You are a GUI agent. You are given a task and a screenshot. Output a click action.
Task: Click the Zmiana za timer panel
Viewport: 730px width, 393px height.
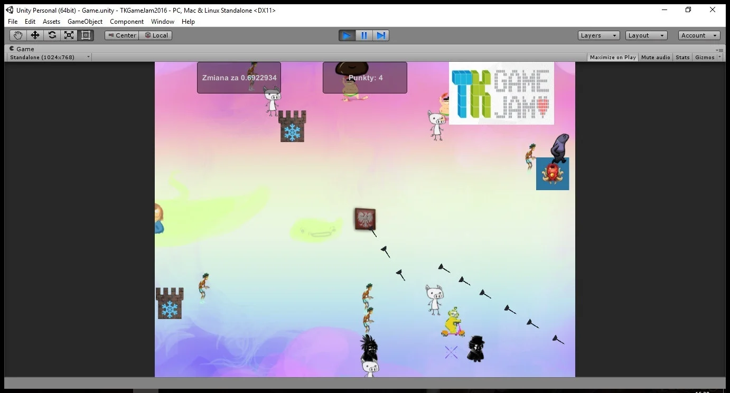point(239,78)
